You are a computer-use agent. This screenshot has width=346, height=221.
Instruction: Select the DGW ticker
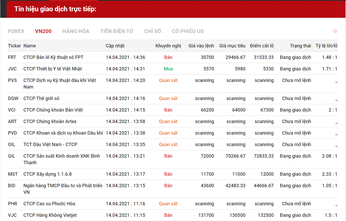pos(13,98)
